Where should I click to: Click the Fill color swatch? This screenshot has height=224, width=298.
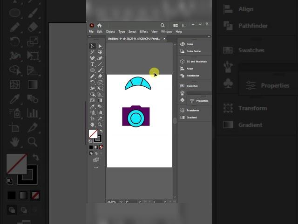tap(93, 134)
